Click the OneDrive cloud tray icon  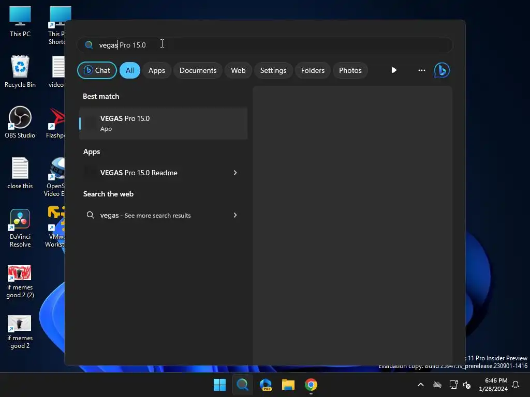point(437,385)
